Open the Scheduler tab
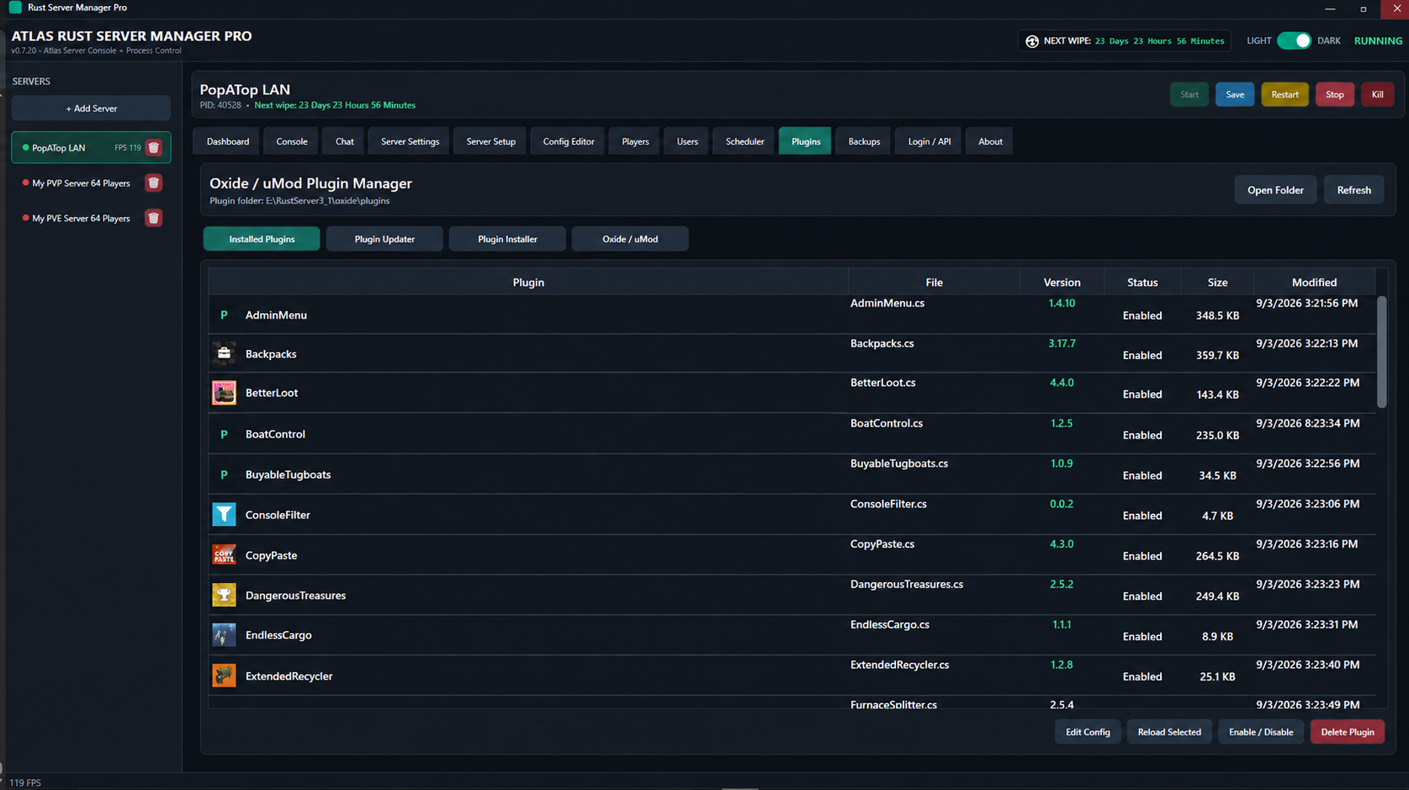Screen dimensions: 1409x790 click(x=744, y=141)
